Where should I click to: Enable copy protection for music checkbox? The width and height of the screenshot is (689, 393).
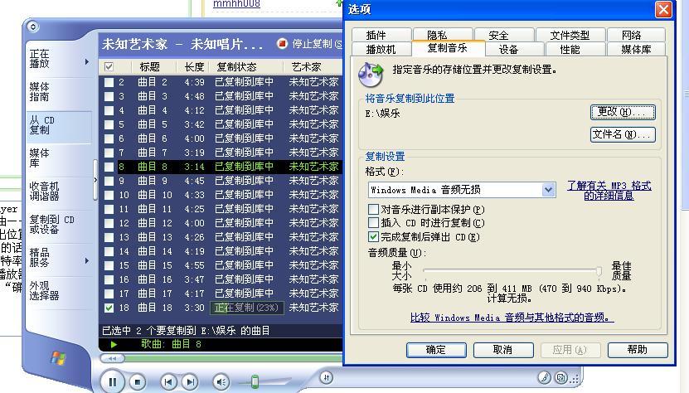pos(373,209)
